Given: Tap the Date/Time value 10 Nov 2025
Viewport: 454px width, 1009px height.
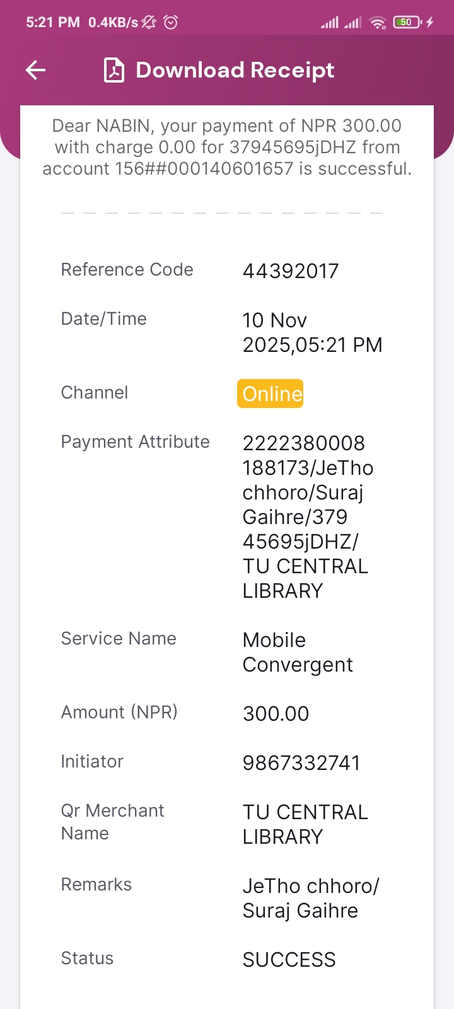Looking at the screenshot, I should click(x=312, y=332).
